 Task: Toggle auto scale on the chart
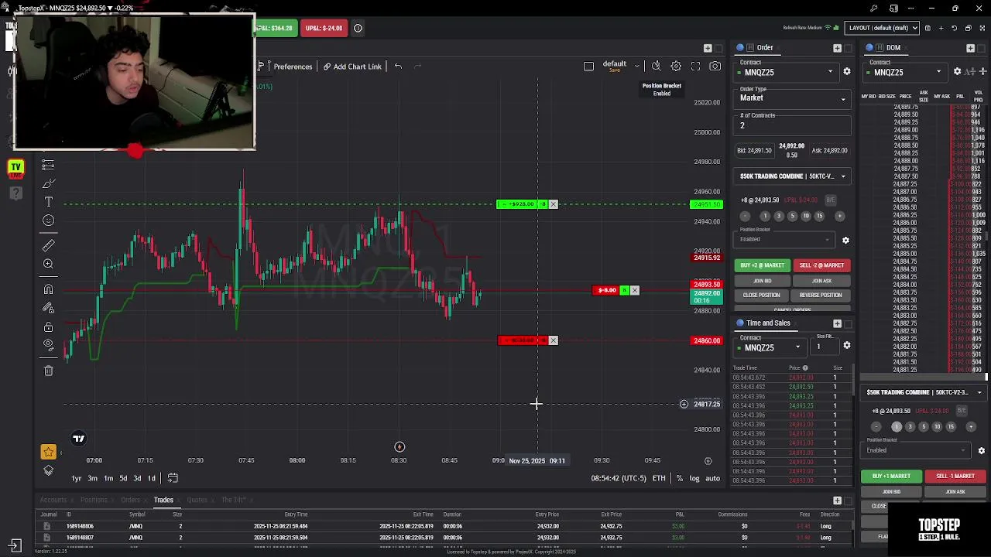(x=712, y=478)
